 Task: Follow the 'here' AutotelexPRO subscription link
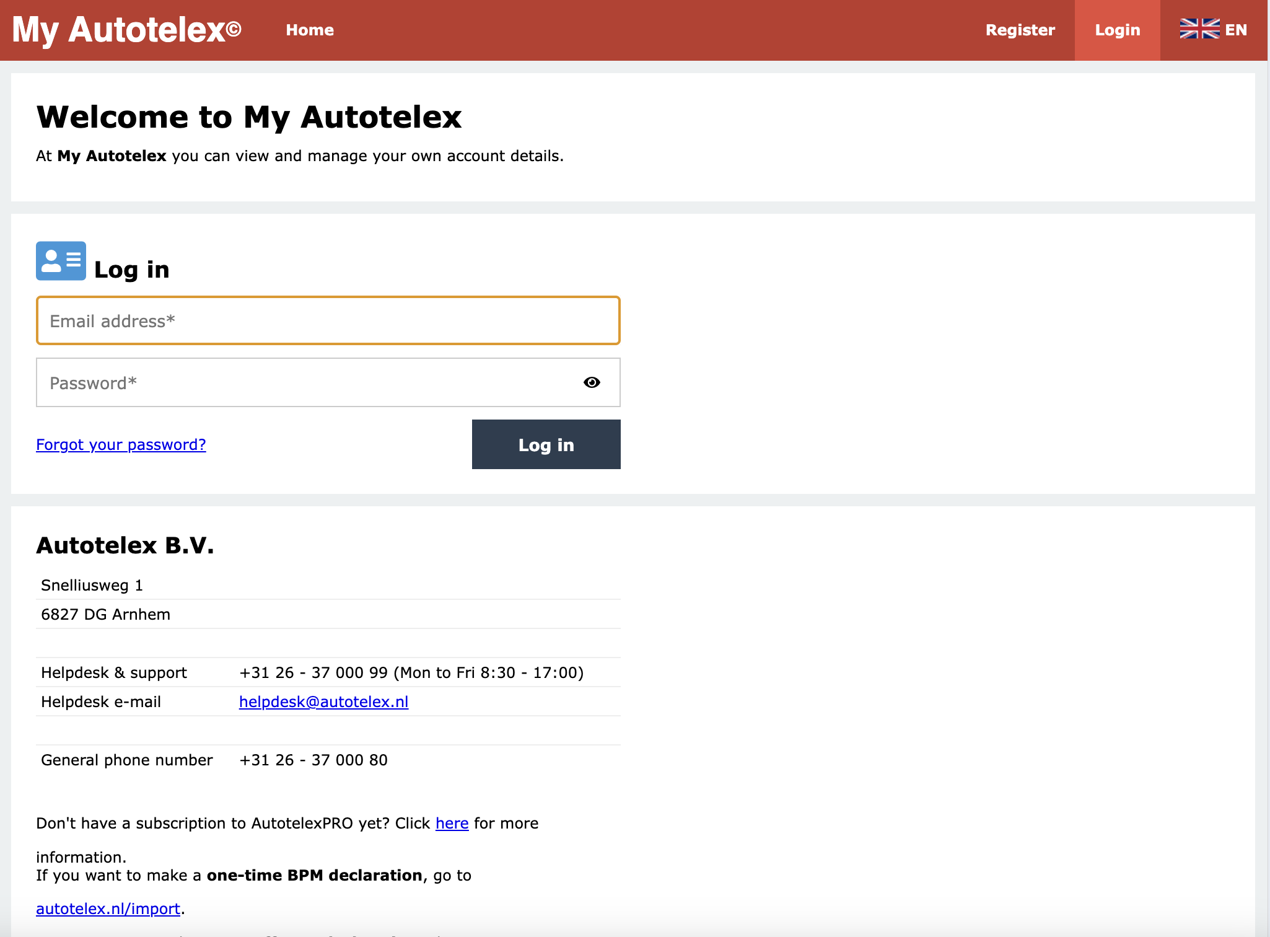coord(452,823)
